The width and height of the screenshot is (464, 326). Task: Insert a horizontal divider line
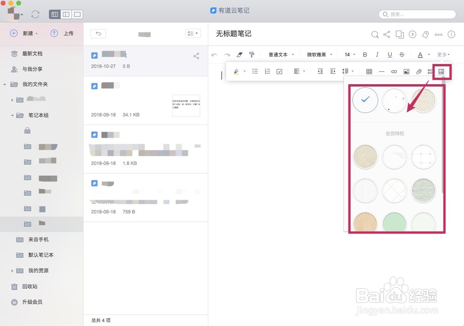point(381,71)
